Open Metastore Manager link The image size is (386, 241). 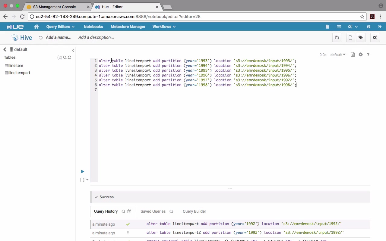(128, 27)
